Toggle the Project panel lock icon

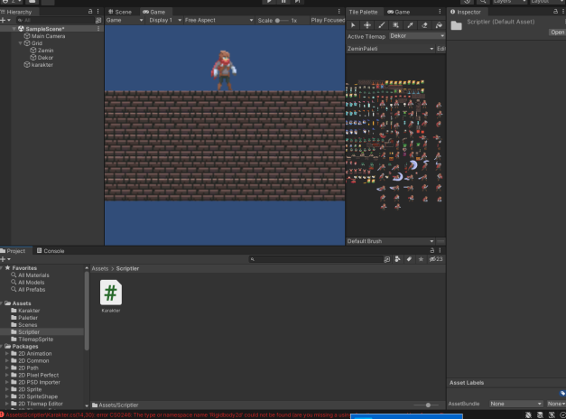tap(432, 250)
